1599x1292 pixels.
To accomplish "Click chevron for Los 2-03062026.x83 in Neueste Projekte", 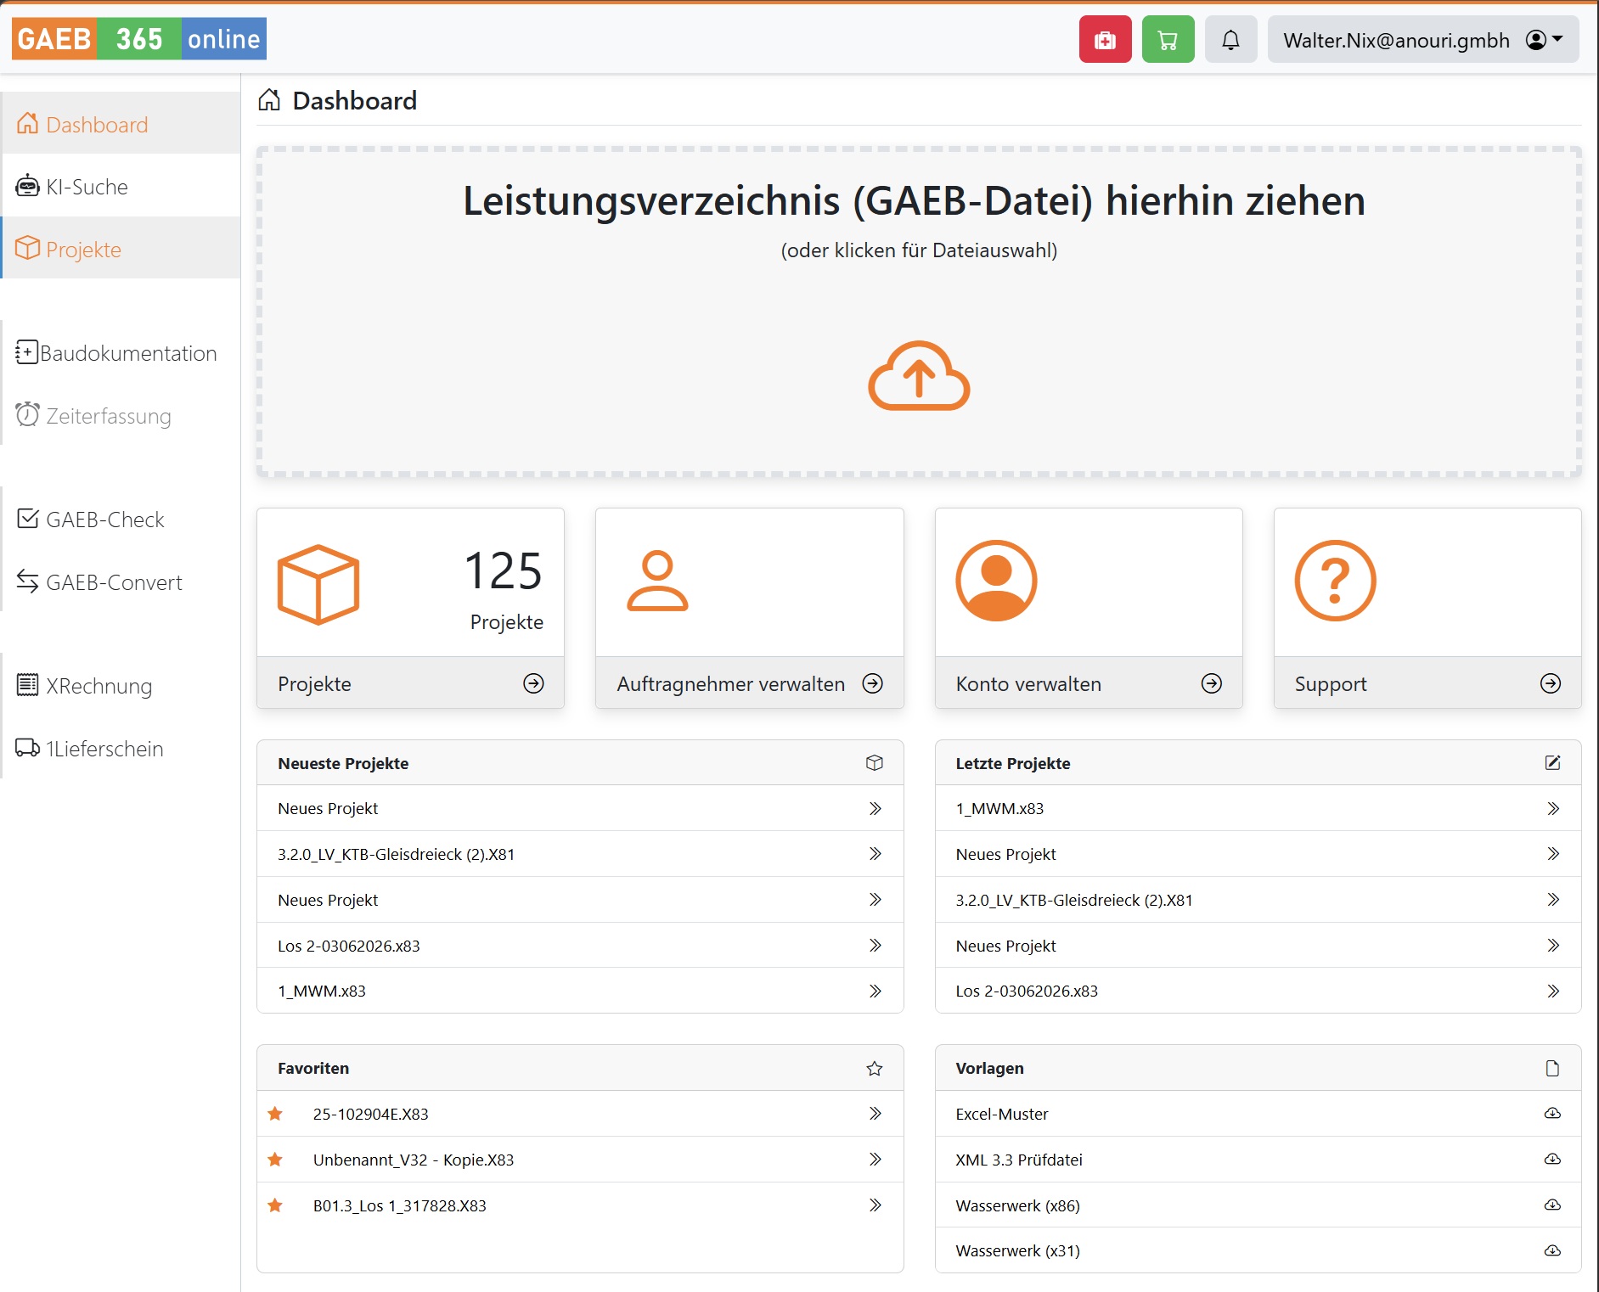I will coord(875,945).
